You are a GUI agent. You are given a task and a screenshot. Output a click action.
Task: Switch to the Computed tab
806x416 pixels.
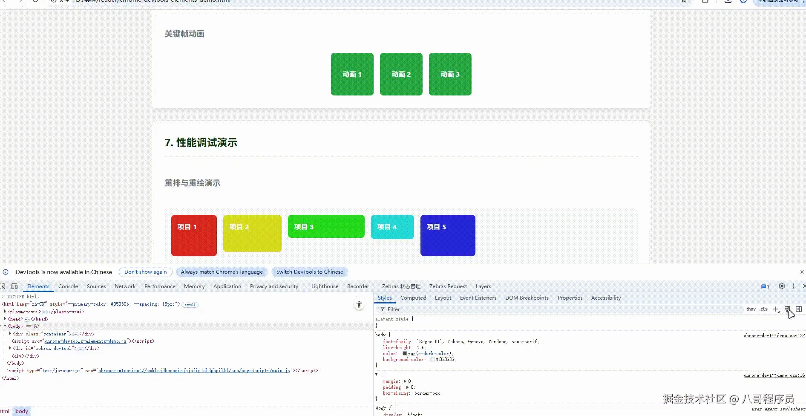click(413, 298)
